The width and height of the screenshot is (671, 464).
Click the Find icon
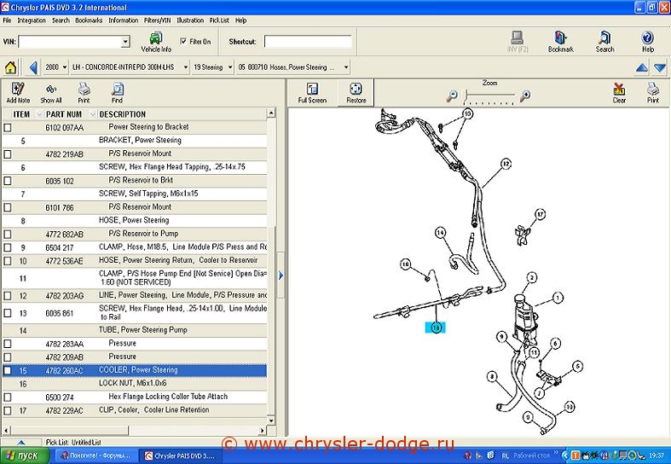pyautogui.click(x=117, y=93)
